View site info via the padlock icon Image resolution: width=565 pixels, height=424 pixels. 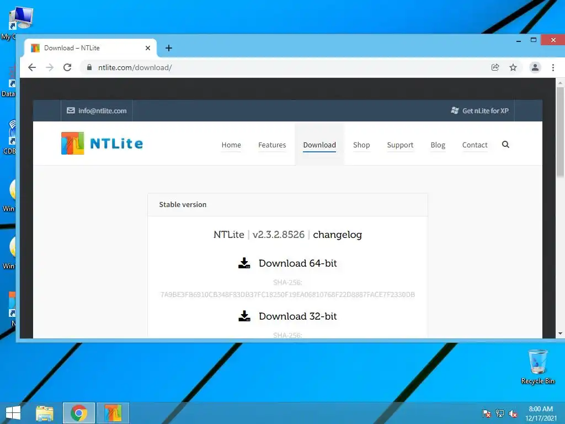[x=89, y=67]
